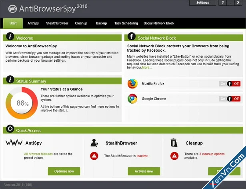Click the StealthBrowser inactive warning icon
Image resolution: width=246 pixels, height=189 pixels.
[x=94, y=156]
